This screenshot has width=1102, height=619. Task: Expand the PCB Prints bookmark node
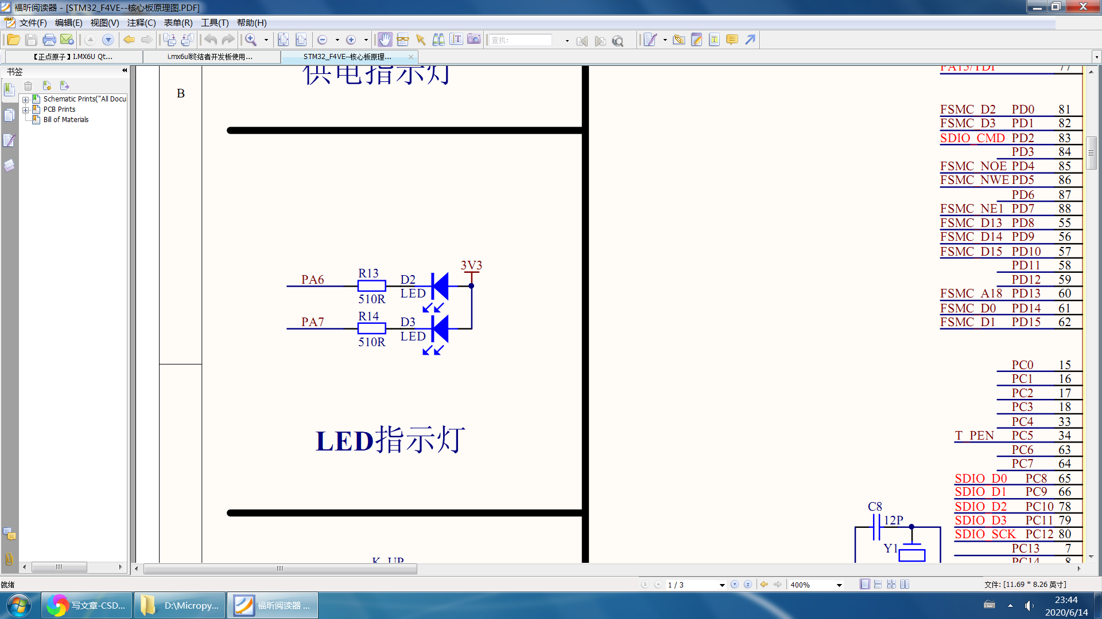coord(25,109)
